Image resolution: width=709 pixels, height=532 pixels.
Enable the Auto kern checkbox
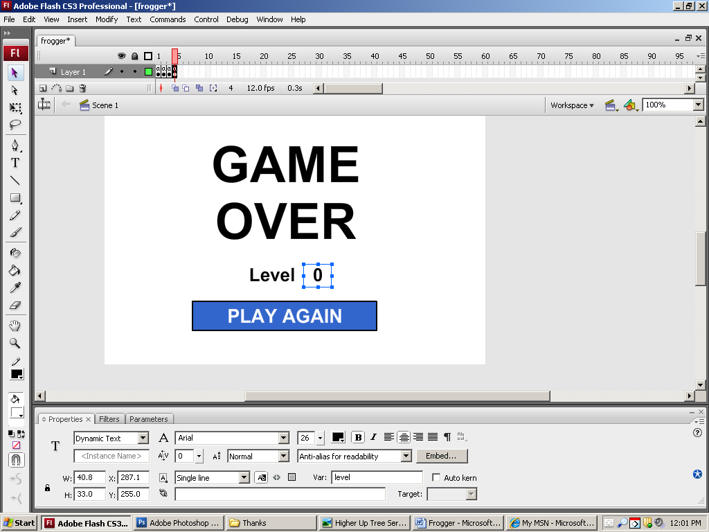[436, 477]
